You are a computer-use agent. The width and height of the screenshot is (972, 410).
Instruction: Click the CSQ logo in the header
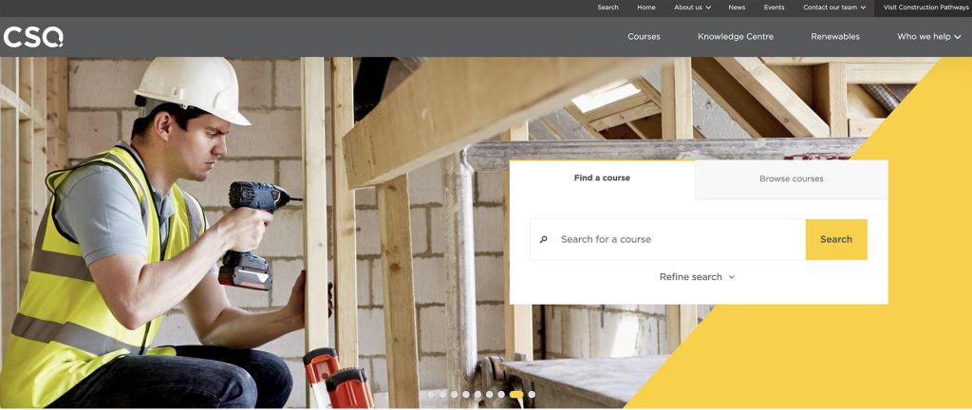(x=33, y=37)
